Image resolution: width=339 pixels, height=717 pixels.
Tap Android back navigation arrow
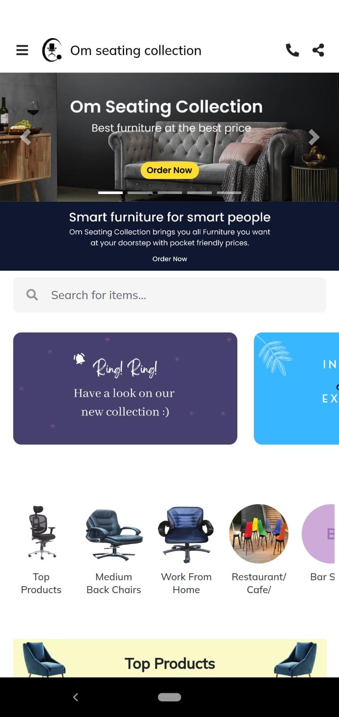coord(75,697)
